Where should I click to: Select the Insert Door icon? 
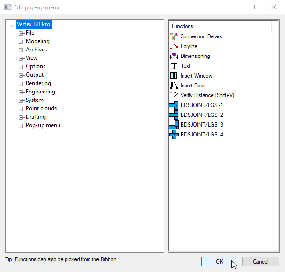[x=174, y=86]
